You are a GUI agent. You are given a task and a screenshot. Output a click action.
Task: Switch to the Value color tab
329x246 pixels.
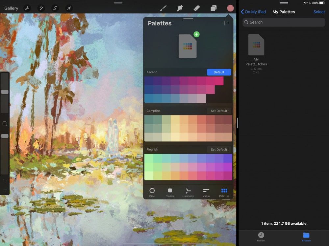tap(206, 192)
